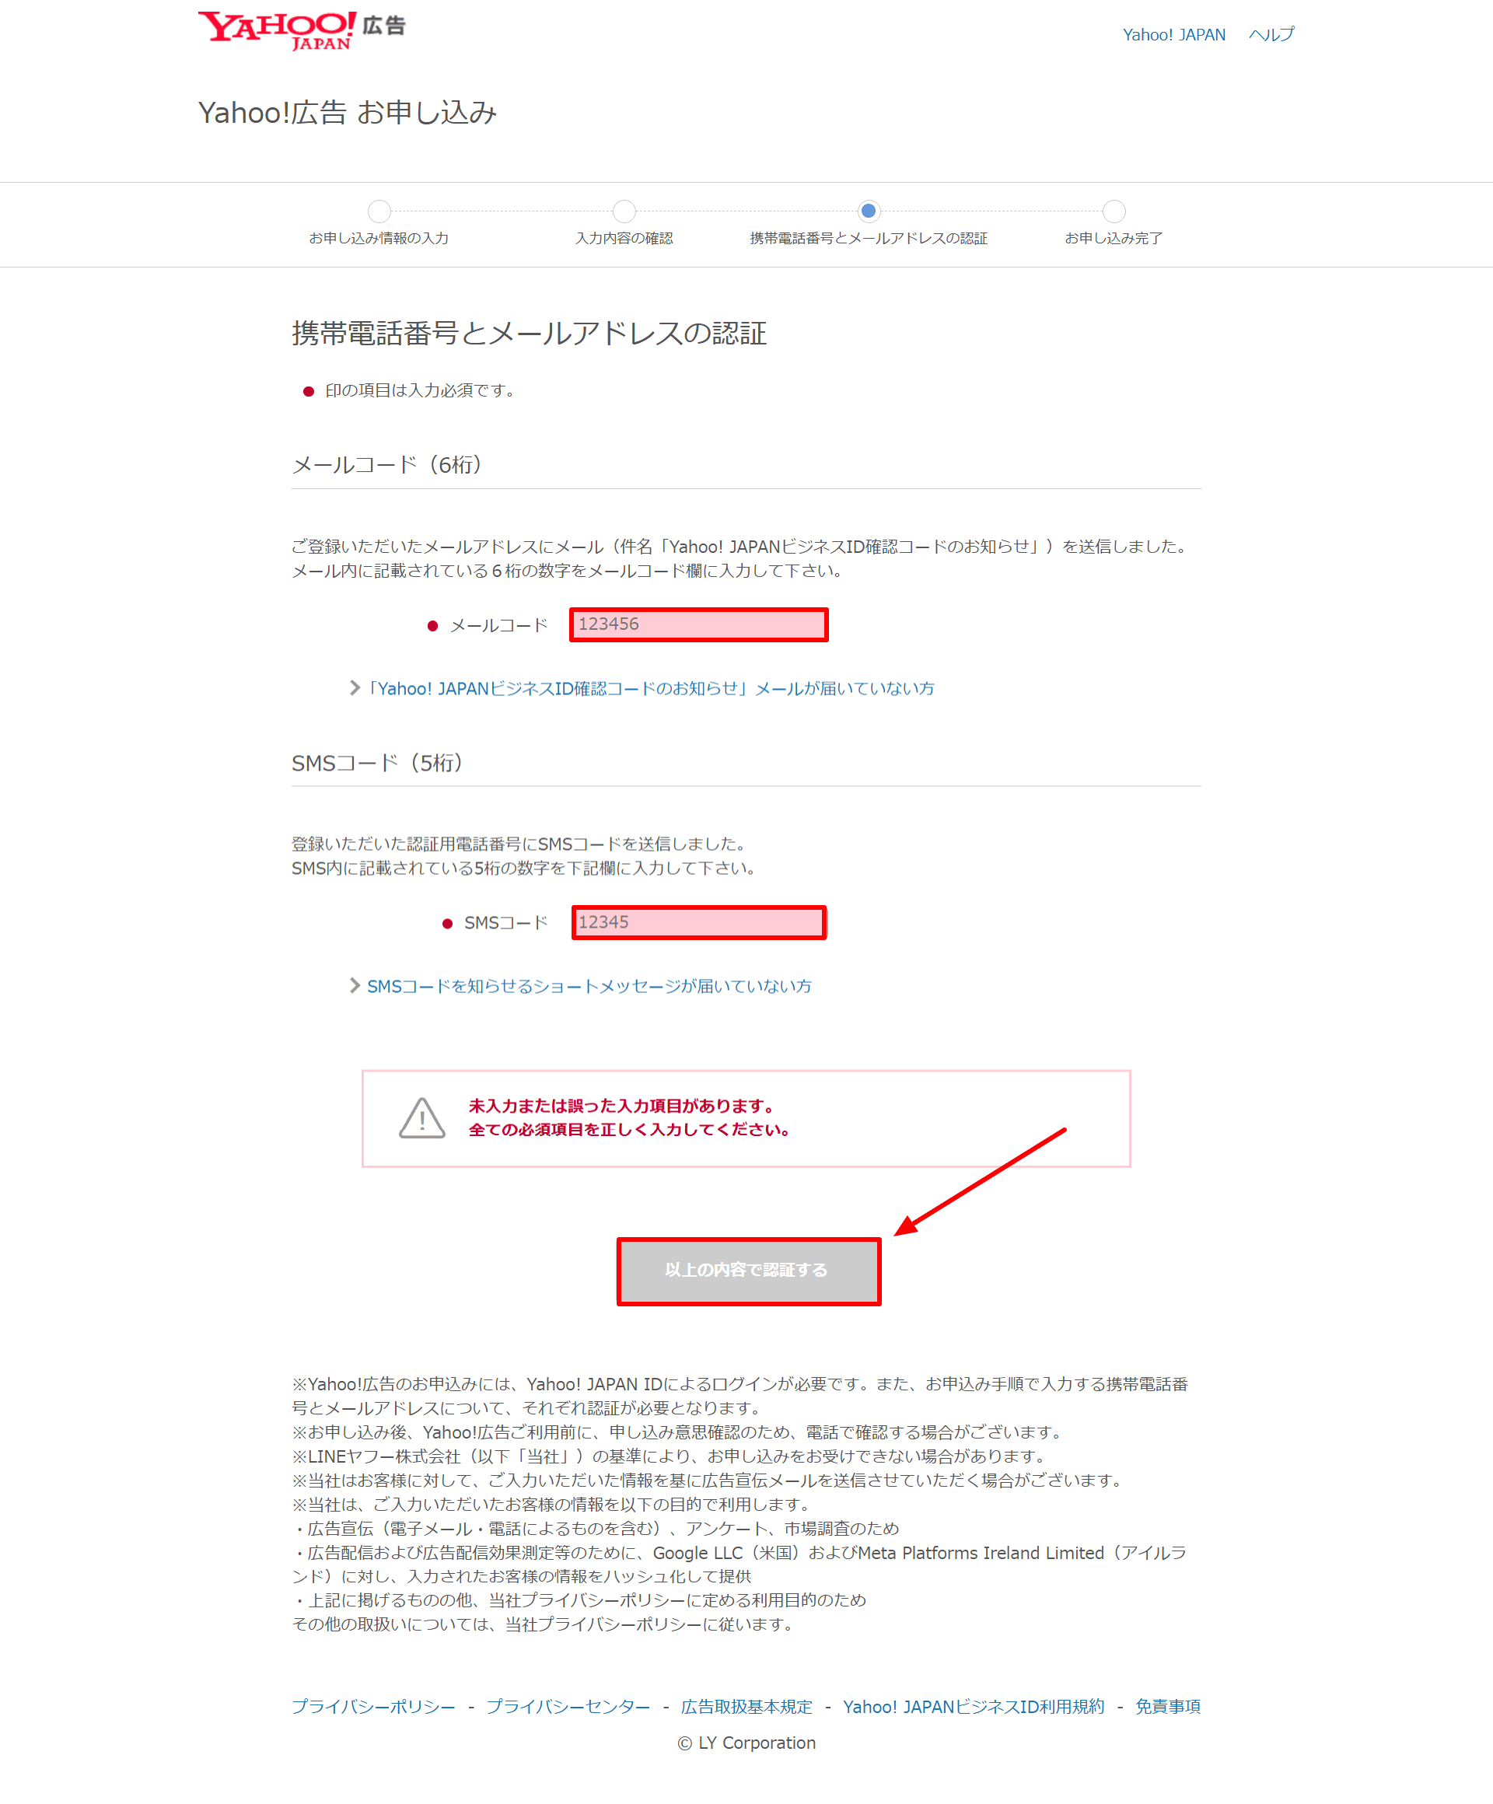The height and width of the screenshot is (1804, 1493).
Task: Expand the chevron for 確認コードのお知らせ mail not received
Action: (x=355, y=687)
